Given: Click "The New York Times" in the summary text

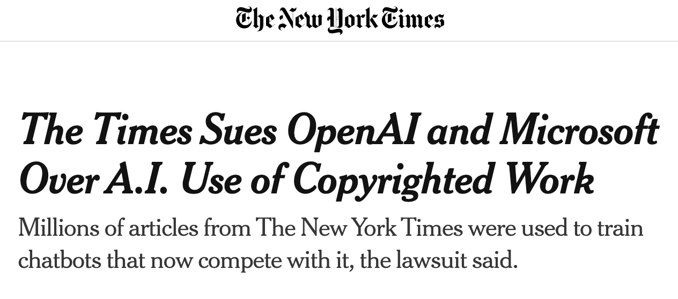Looking at the screenshot, I should (351, 229).
